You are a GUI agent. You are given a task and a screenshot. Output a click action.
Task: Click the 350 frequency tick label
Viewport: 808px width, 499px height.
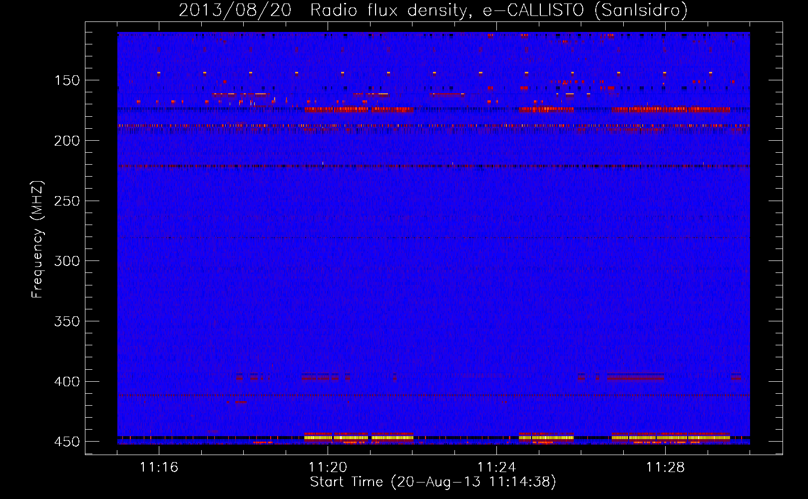point(66,321)
